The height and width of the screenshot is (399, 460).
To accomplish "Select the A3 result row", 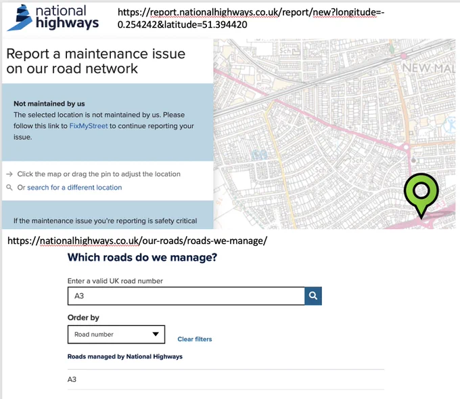I will (x=225, y=379).
